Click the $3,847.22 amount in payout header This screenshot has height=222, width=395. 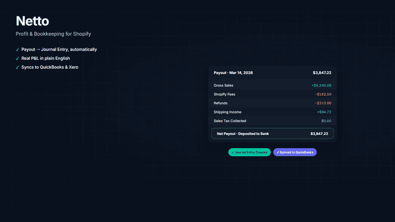tap(322, 73)
